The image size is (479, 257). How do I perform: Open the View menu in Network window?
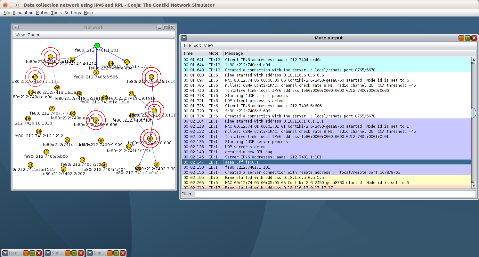(20, 35)
